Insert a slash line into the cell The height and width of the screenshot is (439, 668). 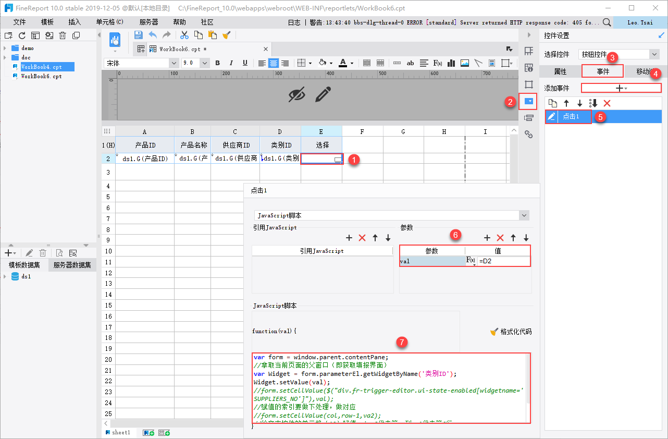tap(478, 63)
